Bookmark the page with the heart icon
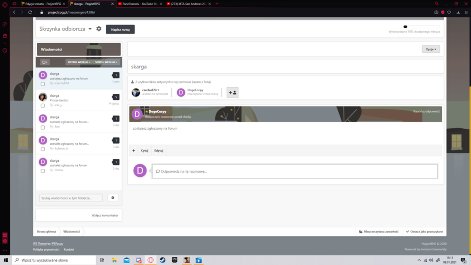Viewport: 471px width, 265px height. point(449,12)
